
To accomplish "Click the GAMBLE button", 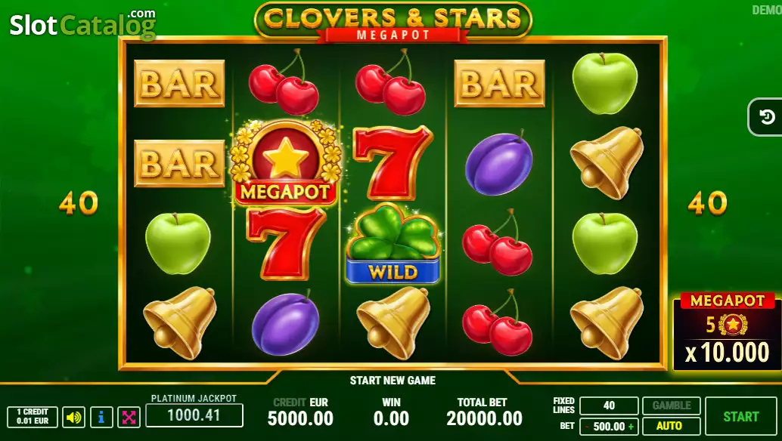I will [x=672, y=406].
